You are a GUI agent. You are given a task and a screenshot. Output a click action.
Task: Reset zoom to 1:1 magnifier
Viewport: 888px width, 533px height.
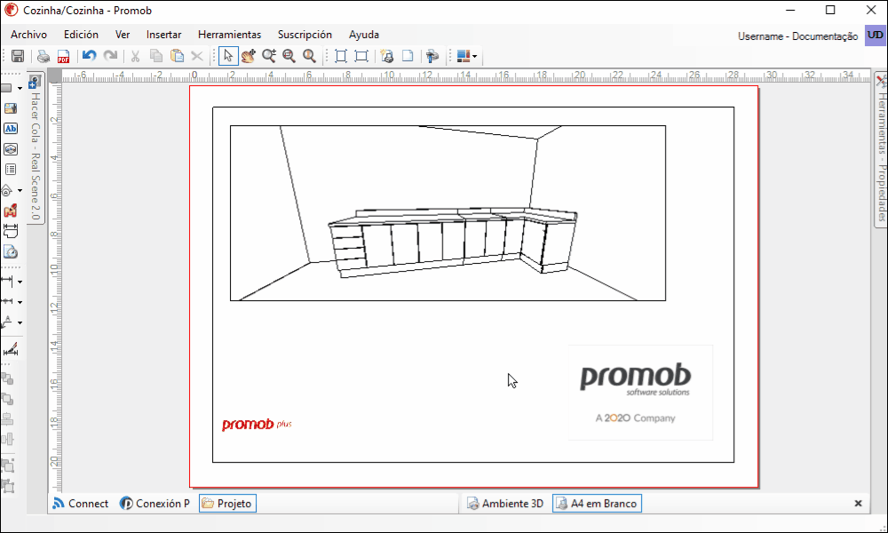(309, 56)
